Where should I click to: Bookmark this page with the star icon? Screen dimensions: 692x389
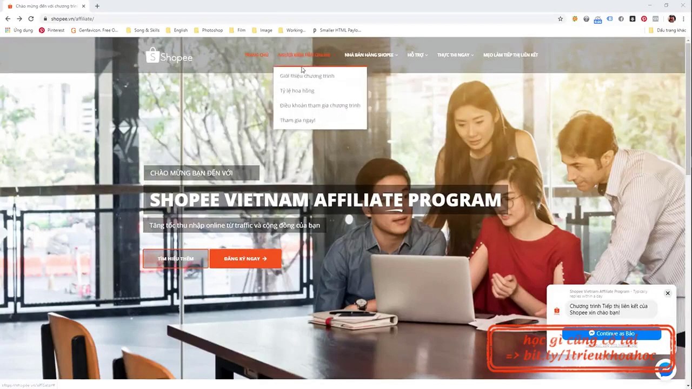[561, 19]
